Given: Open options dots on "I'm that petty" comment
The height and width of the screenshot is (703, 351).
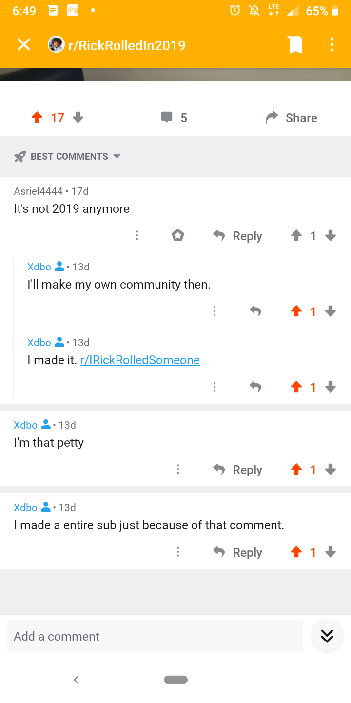Looking at the screenshot, I should (178, 470).
